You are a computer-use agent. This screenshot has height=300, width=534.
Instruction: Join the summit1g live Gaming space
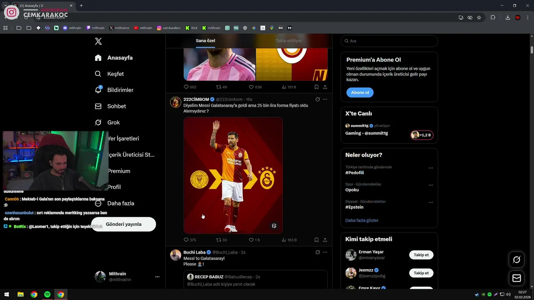click(422, 135)
